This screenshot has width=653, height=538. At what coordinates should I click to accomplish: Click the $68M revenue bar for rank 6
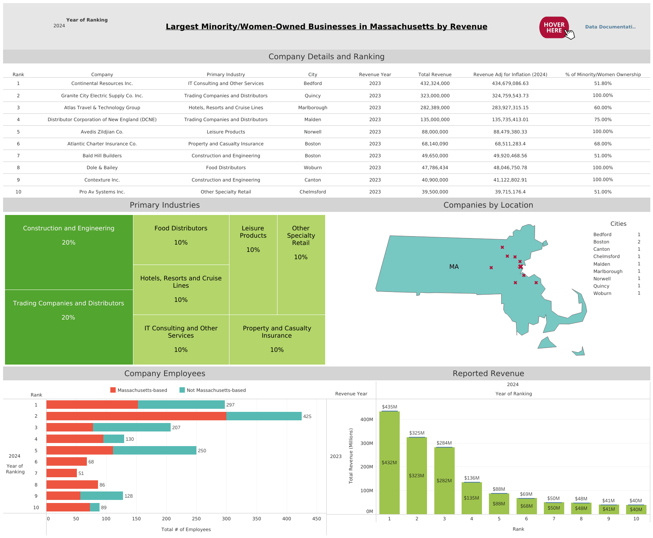coord(527,506)
